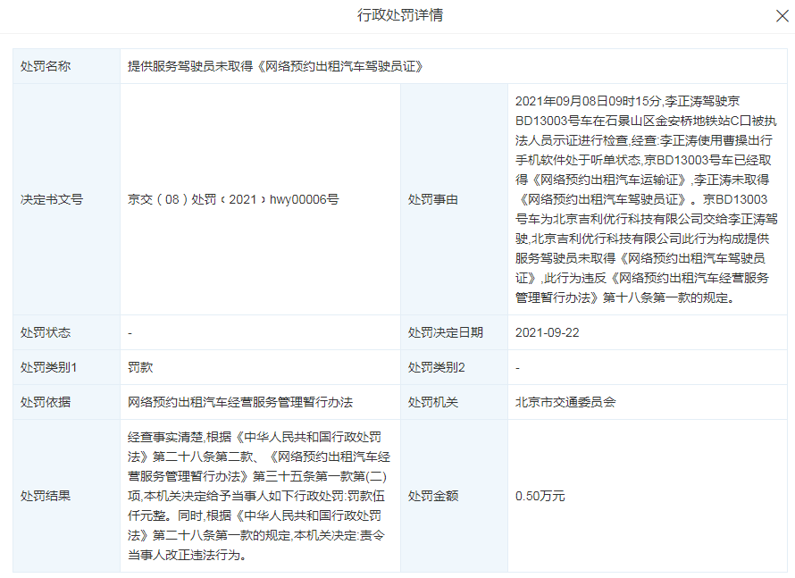Select the 网络预约出租汽车经营服务管理暂行办法 basis value
The width and height of the screenshot is (795, 578).
(x=240, y=402)
